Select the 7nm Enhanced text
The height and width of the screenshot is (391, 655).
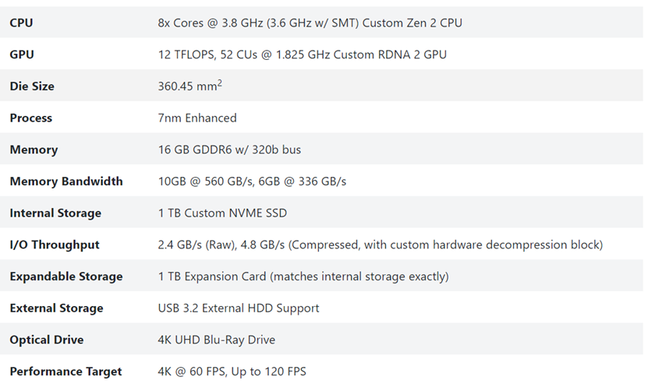point(196,118)
